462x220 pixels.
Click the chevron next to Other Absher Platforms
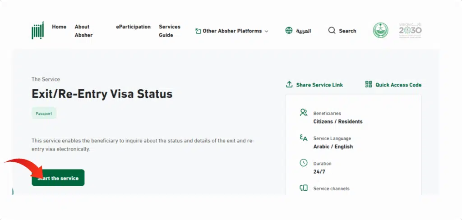click(266, 31)
